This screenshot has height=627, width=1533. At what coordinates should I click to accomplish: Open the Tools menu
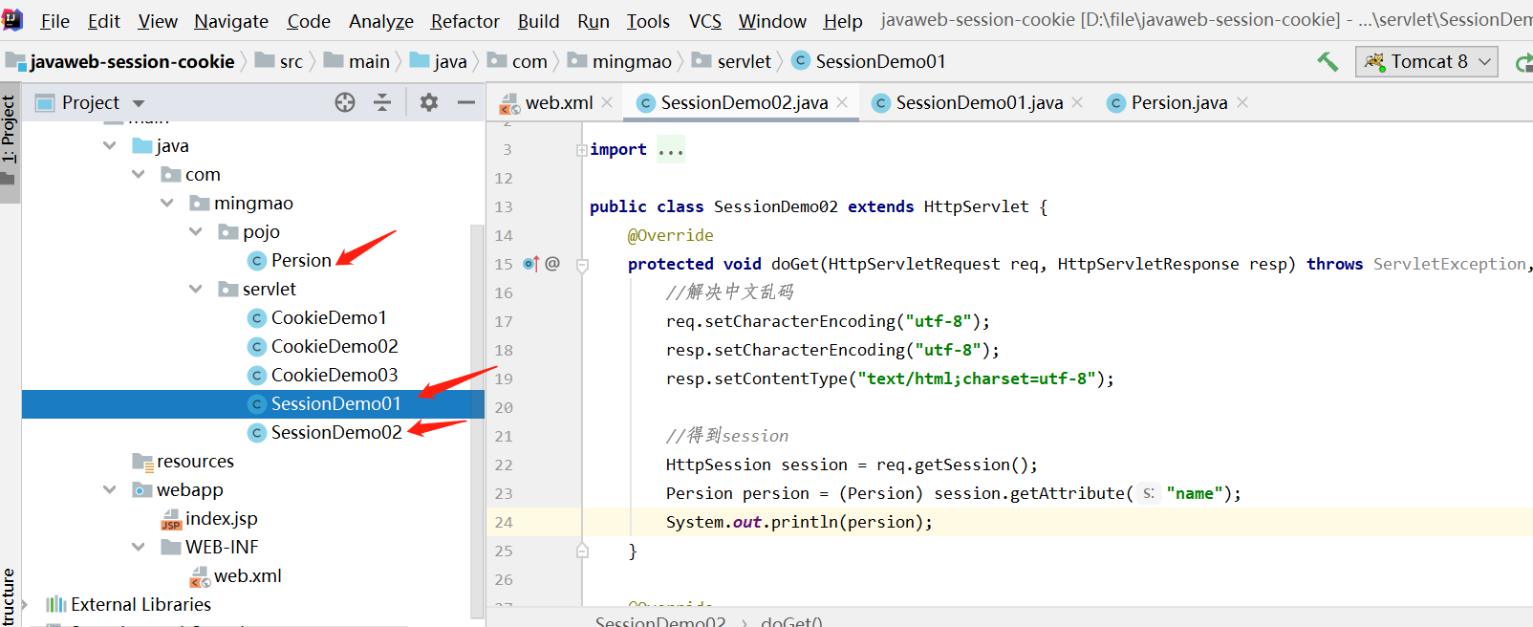pyautogui.click(x=648, y=21)
